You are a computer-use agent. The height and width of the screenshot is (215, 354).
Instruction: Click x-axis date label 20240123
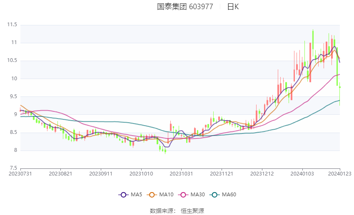[x=340, y=174]
